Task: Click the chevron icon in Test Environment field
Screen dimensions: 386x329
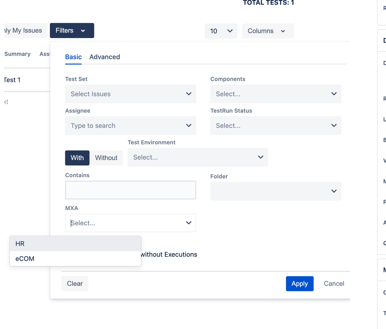Action: (x=261, y=158)
